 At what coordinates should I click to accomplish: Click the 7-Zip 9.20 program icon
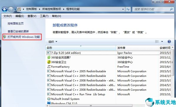click(49, 53)
